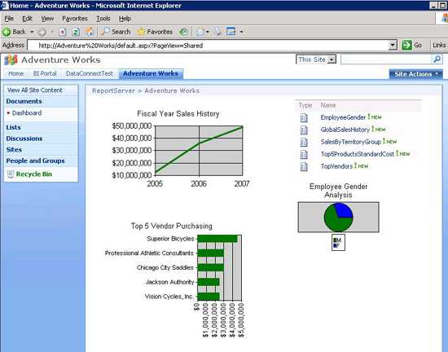Click the site search magnifier icon
This screenshot has width=448, height=352.
pos(437,59)
